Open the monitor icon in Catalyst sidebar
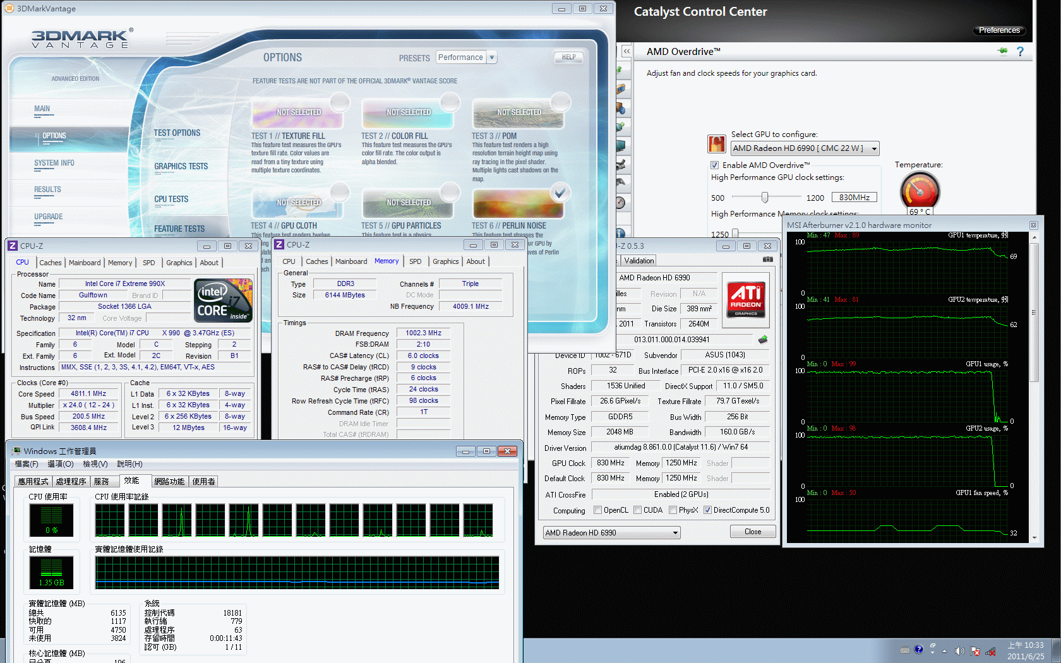Viewport: 1061px width, 663px height. tap(621, 146)
